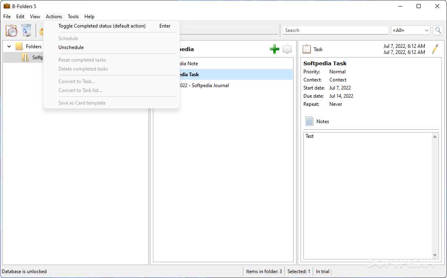Click the Folders tree label
Image resolution: width=447 pixels, height=278 pixels.
point(34,47)
